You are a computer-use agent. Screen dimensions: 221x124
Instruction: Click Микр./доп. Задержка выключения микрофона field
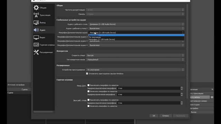coord(149,88)
